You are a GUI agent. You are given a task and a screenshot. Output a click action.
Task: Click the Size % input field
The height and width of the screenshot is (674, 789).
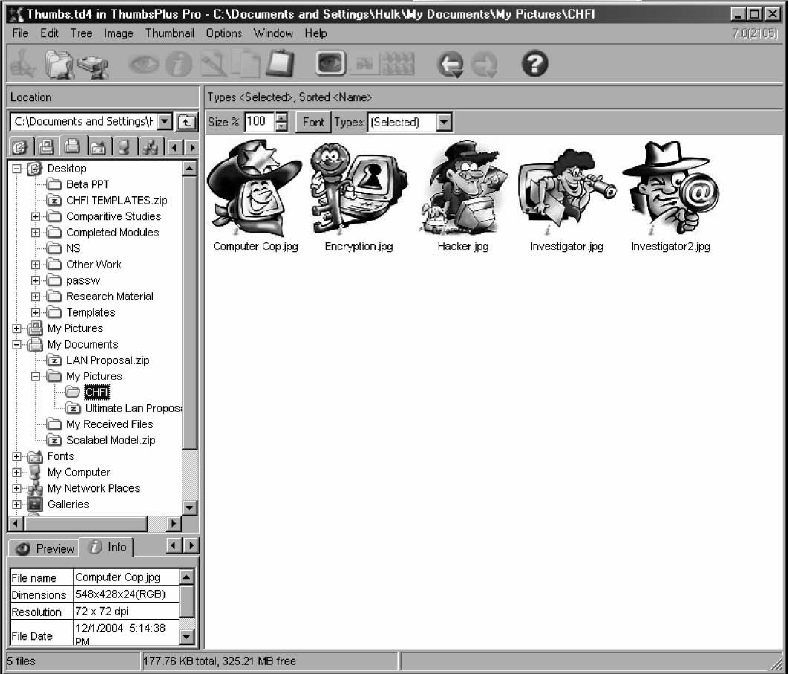pyautogui.click(x=258, y=122)
